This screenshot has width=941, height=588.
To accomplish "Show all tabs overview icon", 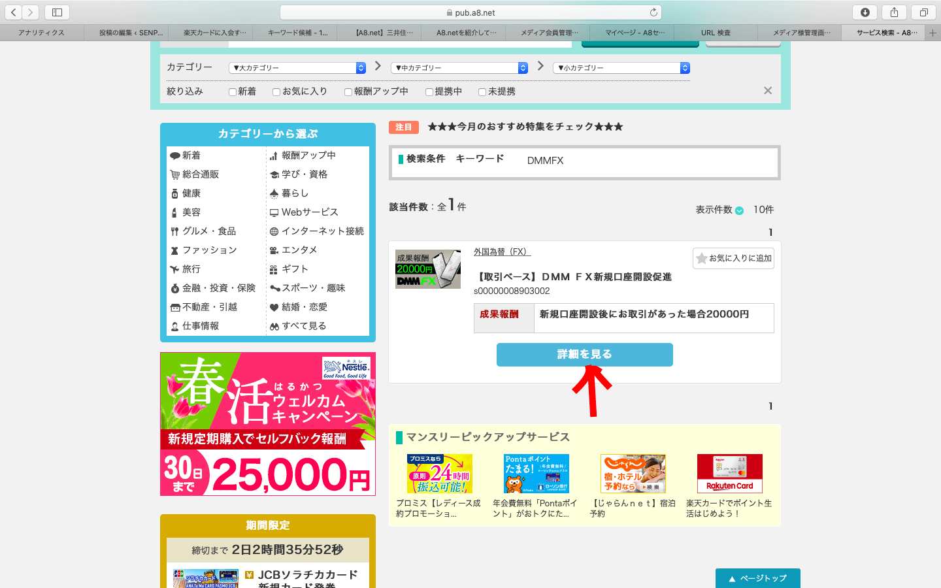I will [x=923, y=12].
